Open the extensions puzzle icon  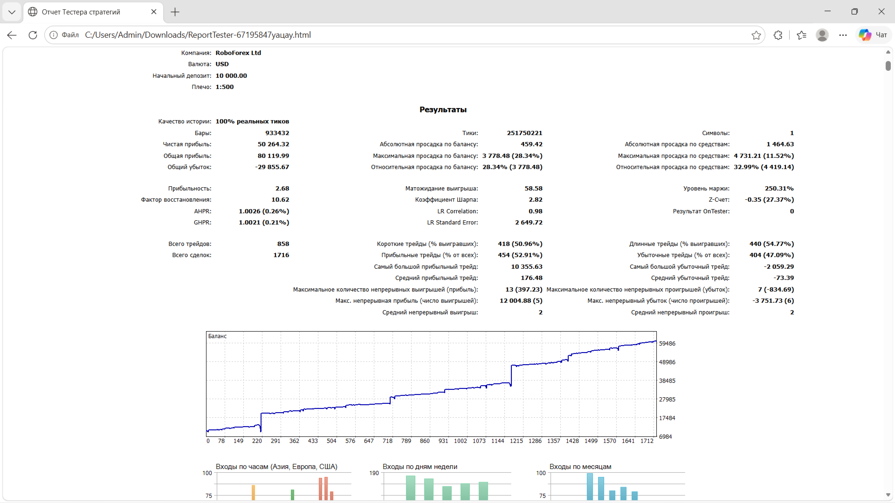(778, 35)
